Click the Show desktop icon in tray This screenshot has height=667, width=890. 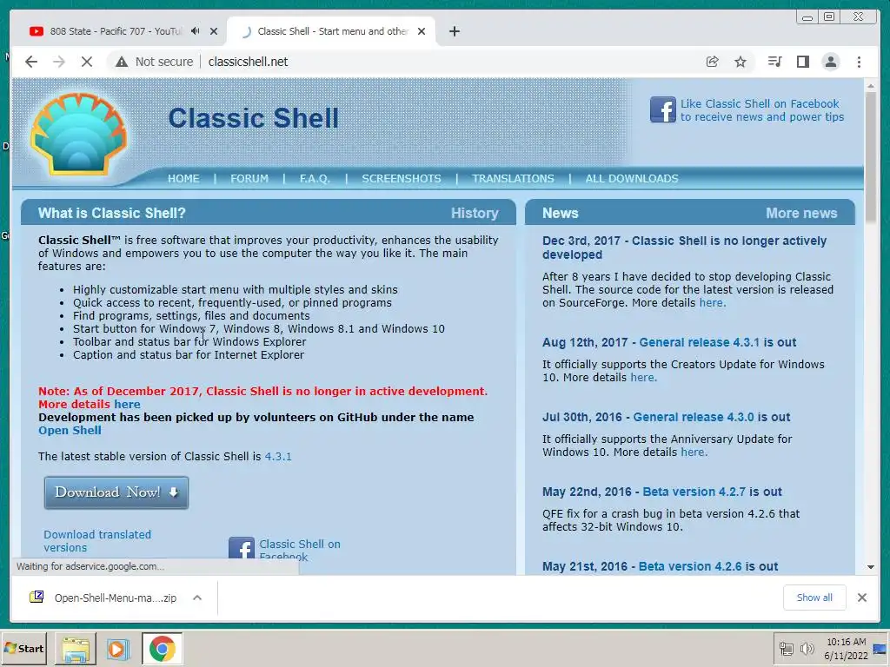coord(880,649)
